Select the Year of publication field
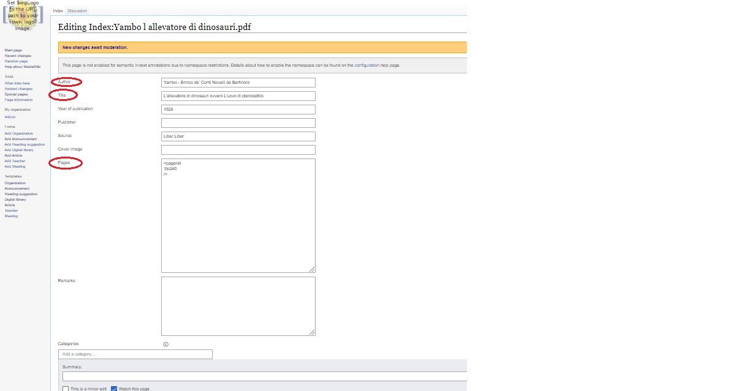Image resolution: width=755 pixels, height=391 pixels. pyautogui.click(x=238, y=110)
